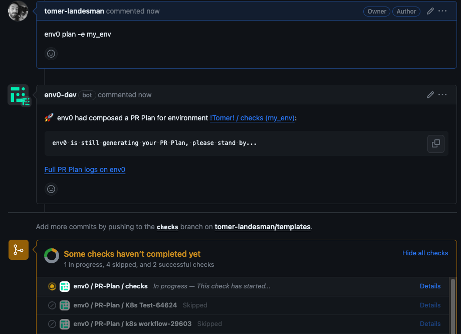Click the skipped status icon for k8s workflow-29603
461x334 pixels.
(52, 324)
